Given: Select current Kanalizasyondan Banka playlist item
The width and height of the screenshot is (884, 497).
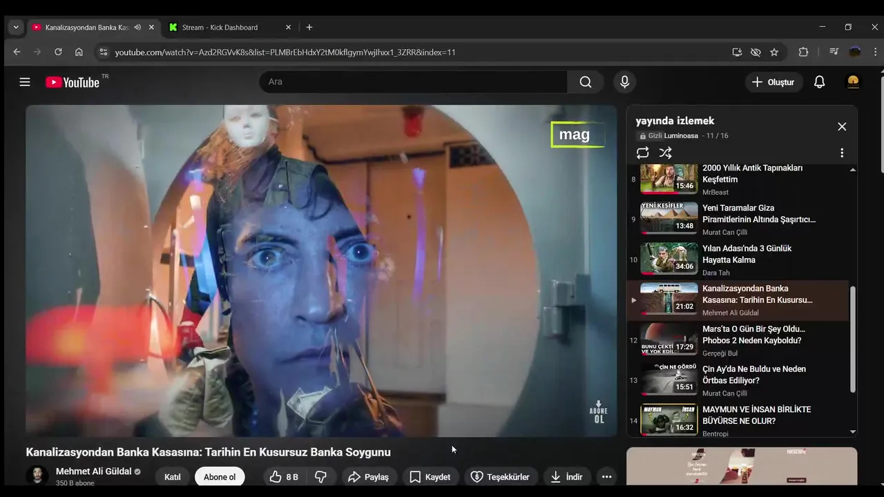Looking at the screenshot, I should 739,300.
